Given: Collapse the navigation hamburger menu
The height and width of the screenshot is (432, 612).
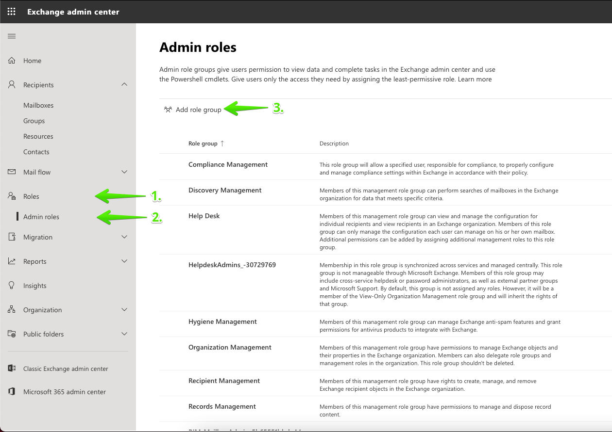Looking at the screenshot, I should pyautogui.click(x=12, y=36).
